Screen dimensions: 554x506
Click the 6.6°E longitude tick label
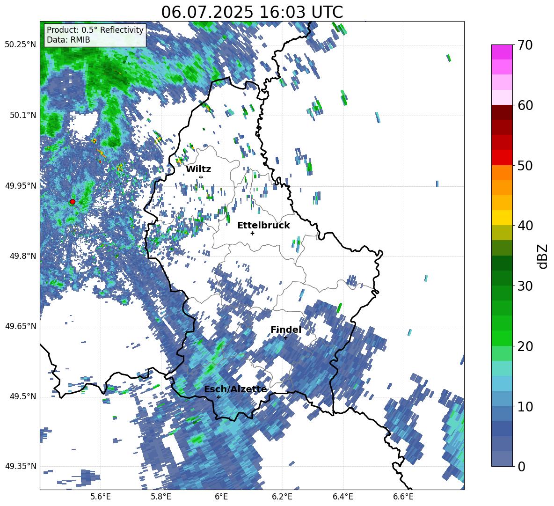[x=403, y=497]
